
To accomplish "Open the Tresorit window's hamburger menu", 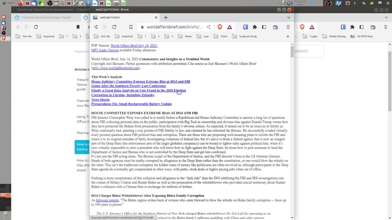I will pos(385,27).
